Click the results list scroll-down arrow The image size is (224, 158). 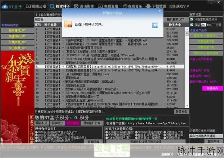point(187,106)
